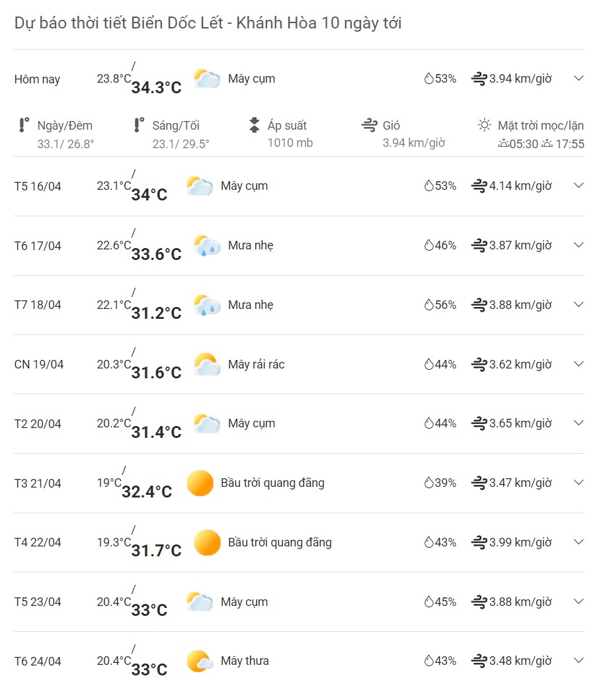
Task: Click the wind speed icon for T2 20/04
Action: tap(479, 423)
